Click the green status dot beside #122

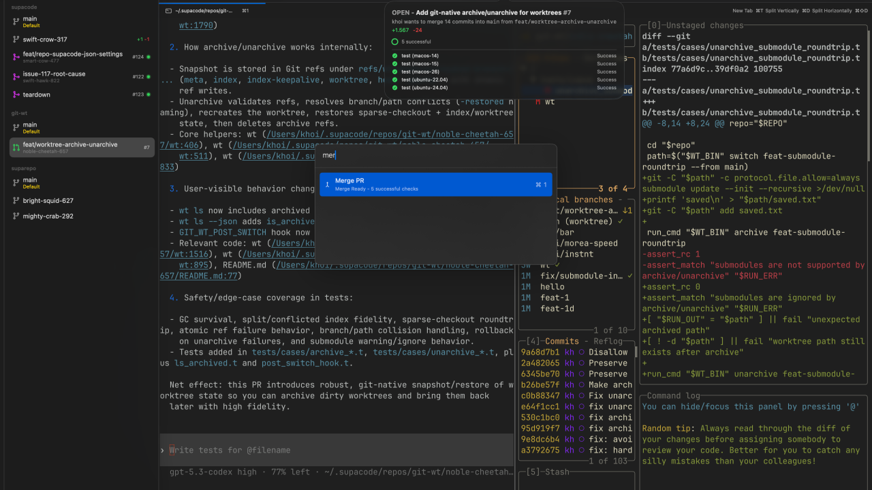[149, 77]
